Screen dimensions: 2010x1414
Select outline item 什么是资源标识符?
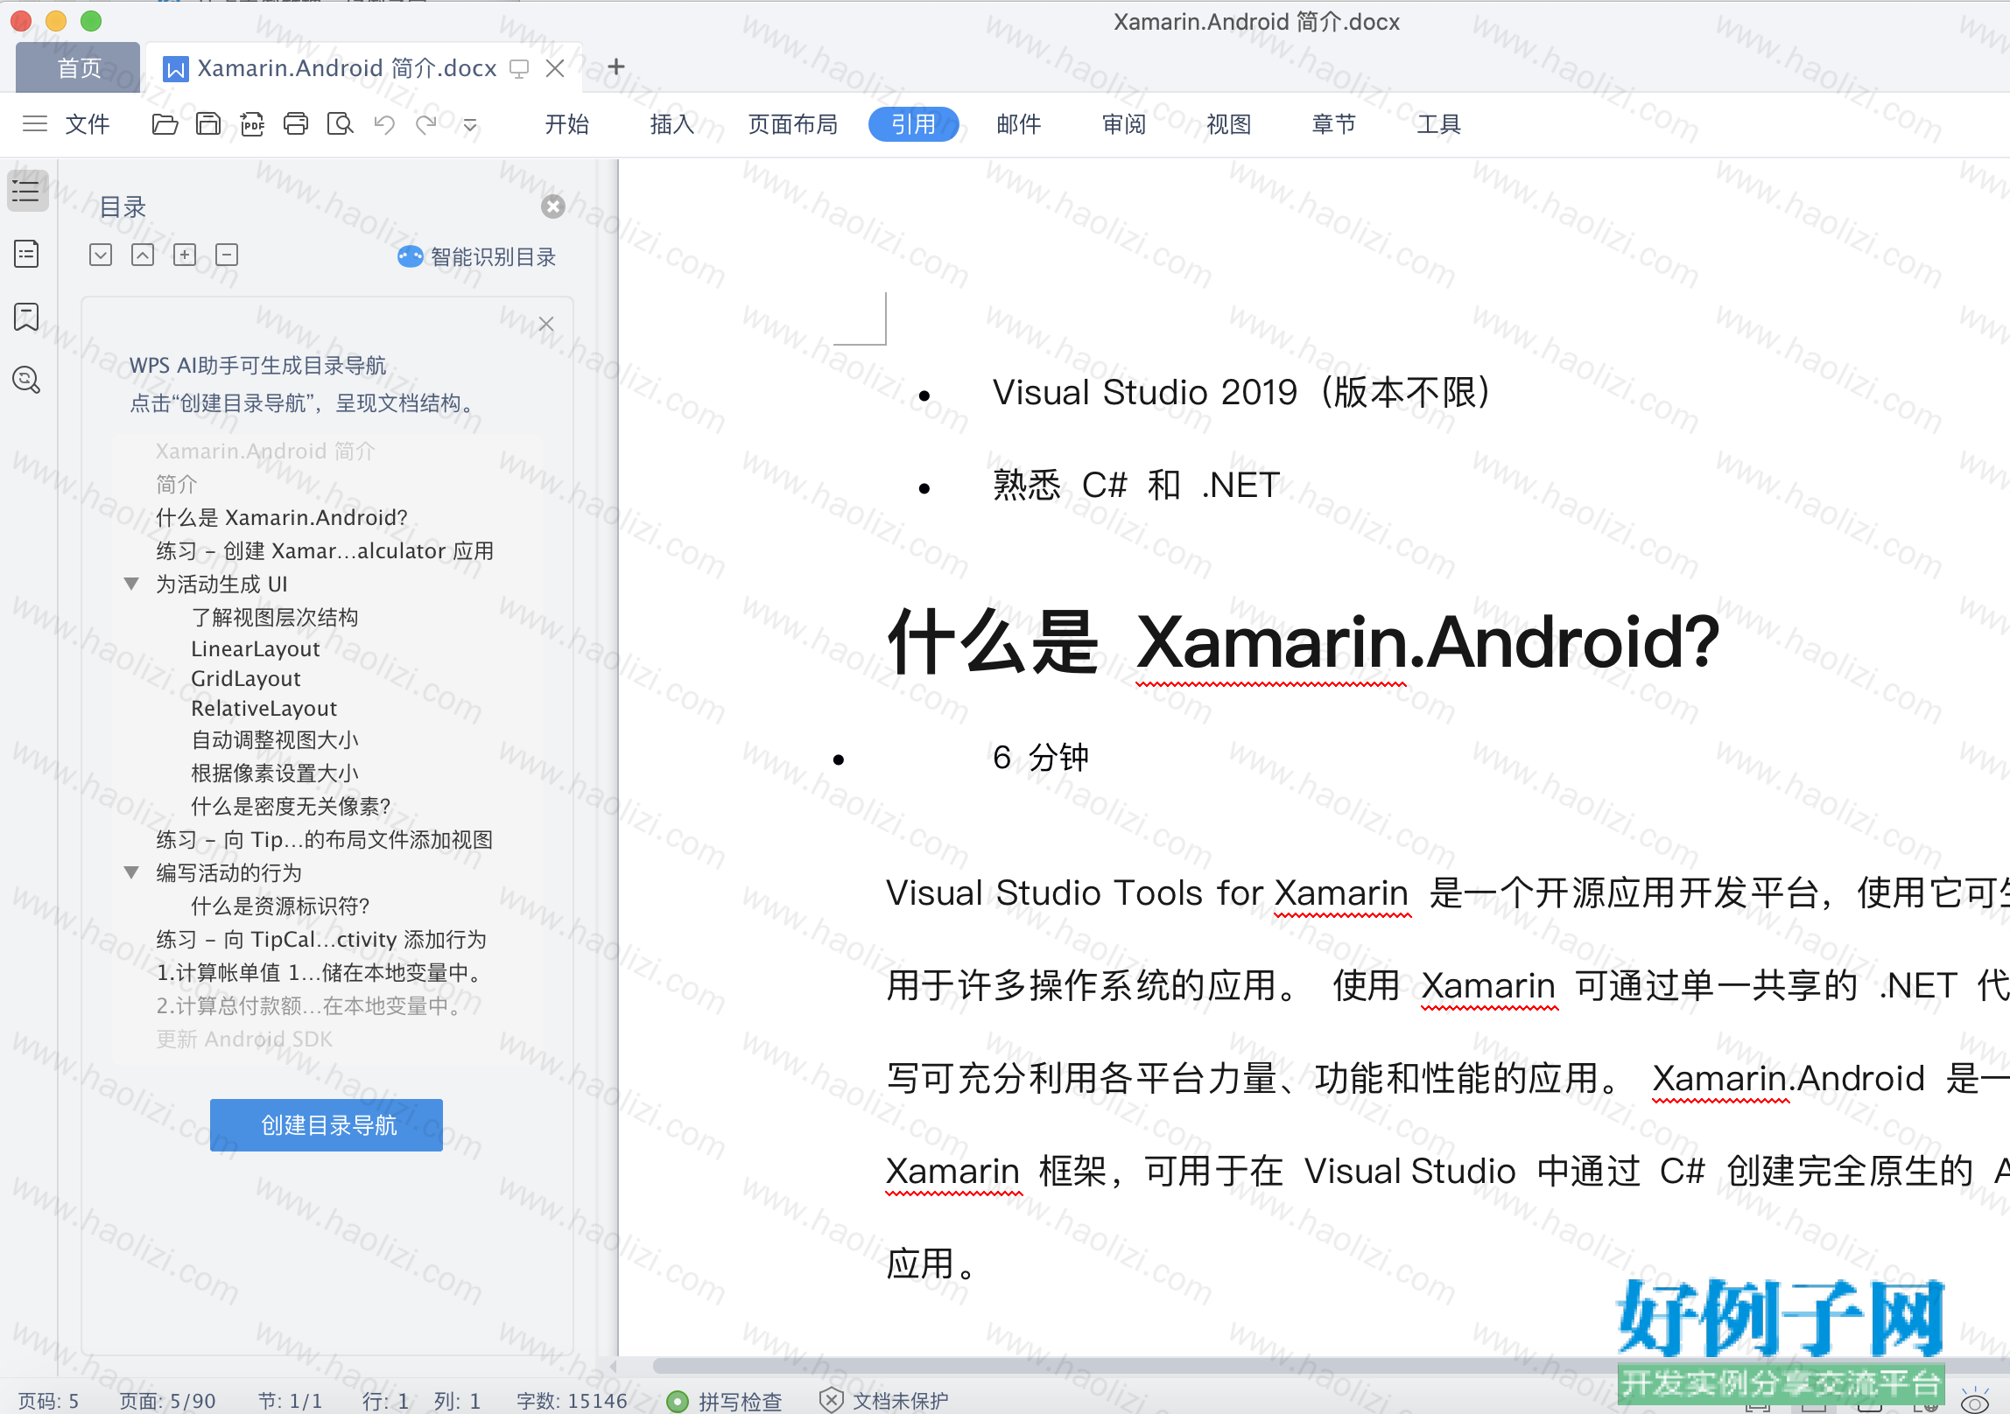point(280,906)
